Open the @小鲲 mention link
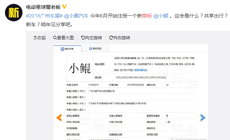The width and height of the screenshot is (230, 140). (x=161, y=16)
